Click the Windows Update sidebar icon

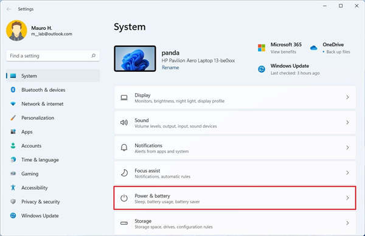(13, 215)
